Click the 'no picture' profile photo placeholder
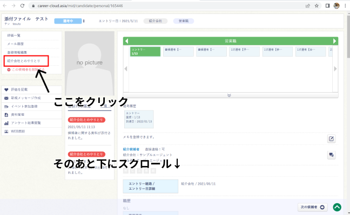350x215 pixels. click(x=90, y=63)
